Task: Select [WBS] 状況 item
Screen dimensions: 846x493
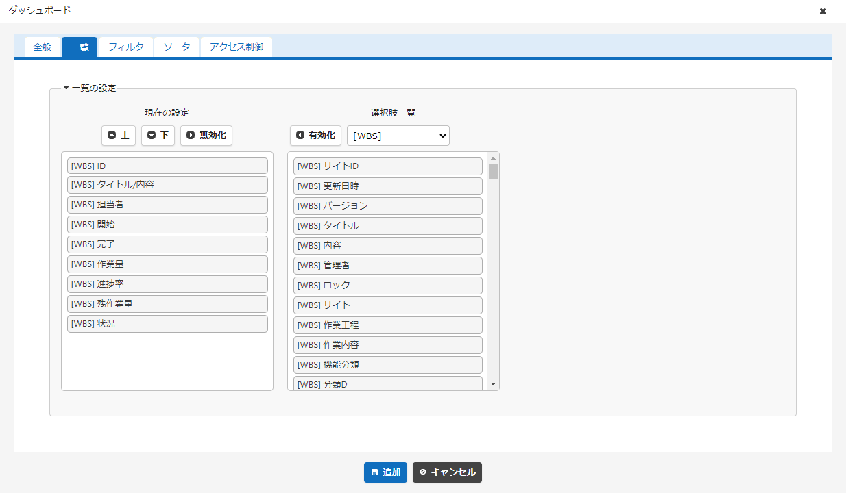Action: point(167,324)
